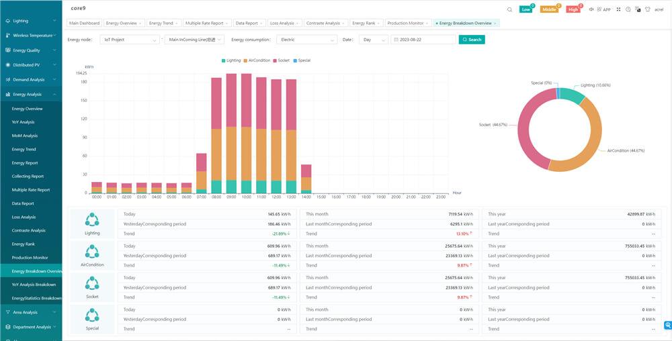Open the theme skin shirt icon

(647, 9)
